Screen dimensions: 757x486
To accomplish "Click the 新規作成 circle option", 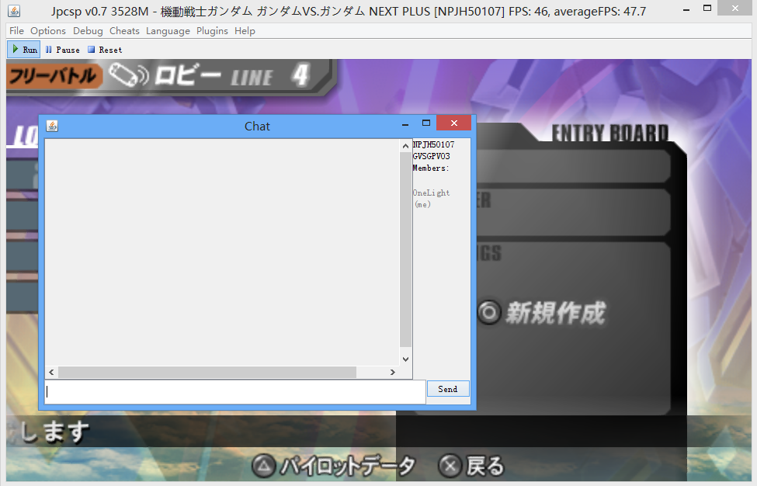I will 542,313.
